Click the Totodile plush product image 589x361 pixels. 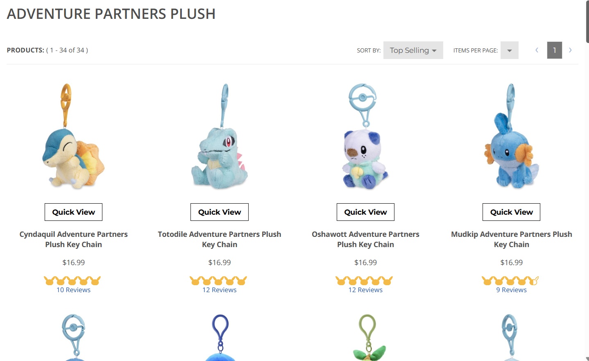click(x=220, y=136)
